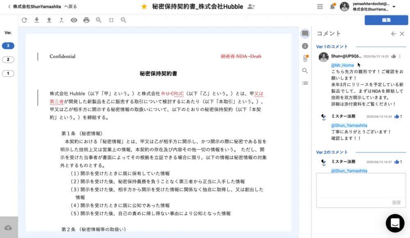Click thumbs-up on ミスター法務's 16:34 comment
410x238 pixels.
click(396, 117)
